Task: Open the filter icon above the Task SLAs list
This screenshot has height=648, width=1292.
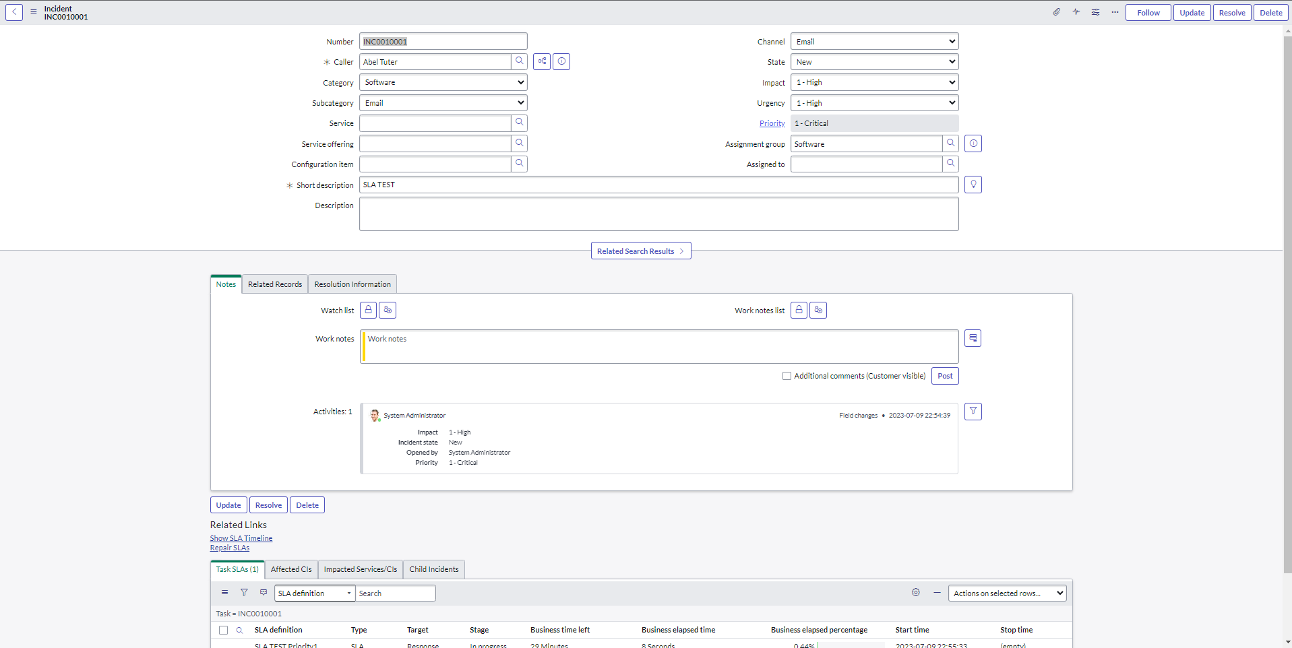Action: [244, 593]
